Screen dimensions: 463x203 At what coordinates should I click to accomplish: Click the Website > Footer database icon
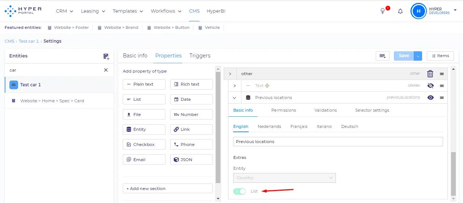coord(49,27)
